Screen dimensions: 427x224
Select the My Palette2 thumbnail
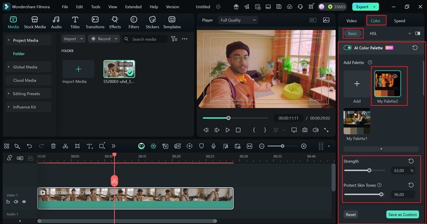click(x=388, y=84)
